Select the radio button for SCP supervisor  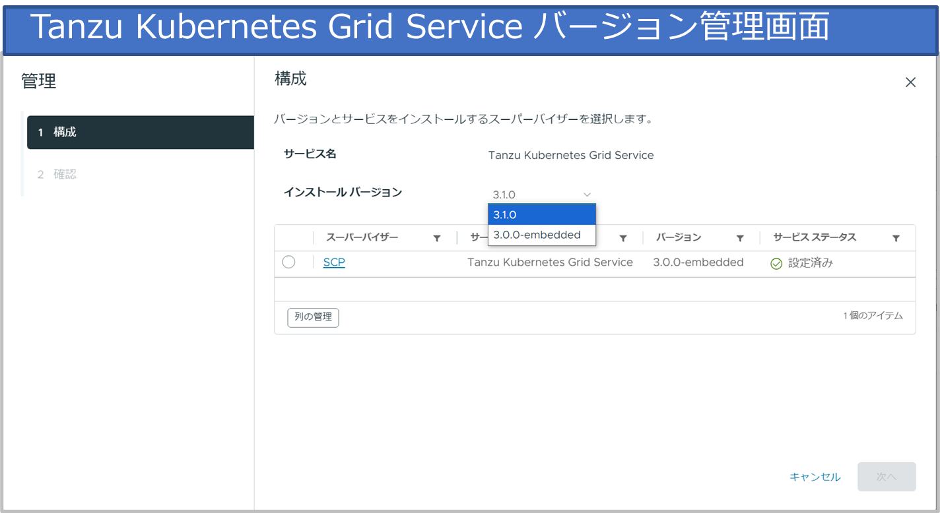click(x=288, y=262)
